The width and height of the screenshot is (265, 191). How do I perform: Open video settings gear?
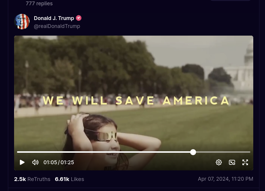(219, 162)
